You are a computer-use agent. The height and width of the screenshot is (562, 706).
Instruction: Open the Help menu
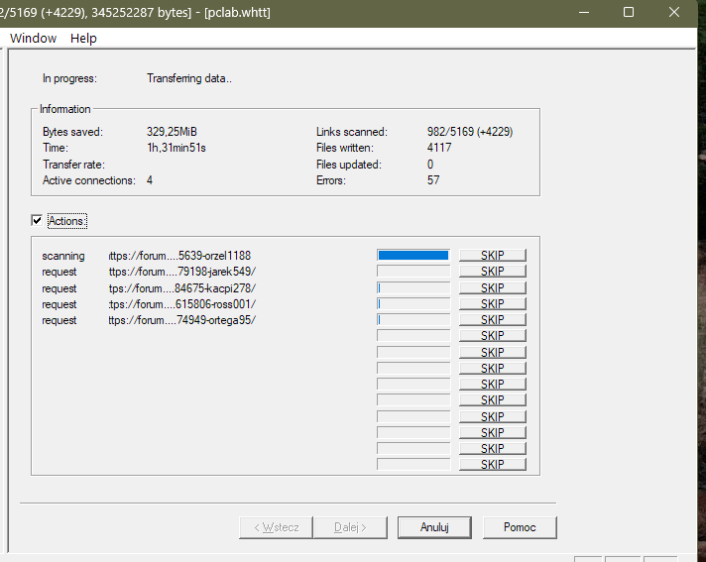coord(83,39)
